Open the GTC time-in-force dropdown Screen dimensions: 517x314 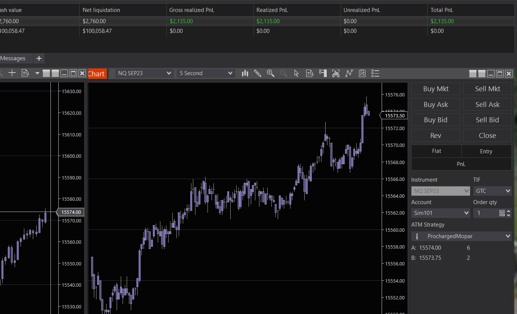click(x=492, y=191)
